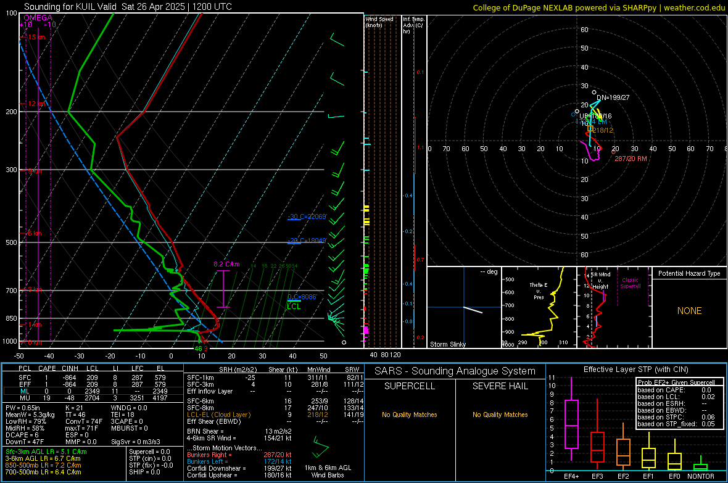Click the "SRH (m2/s2)" column header
This screenshot has width=728, height=483.
[238, 369]
